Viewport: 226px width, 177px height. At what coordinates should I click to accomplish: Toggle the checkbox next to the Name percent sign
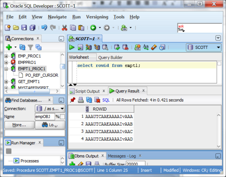62,117
